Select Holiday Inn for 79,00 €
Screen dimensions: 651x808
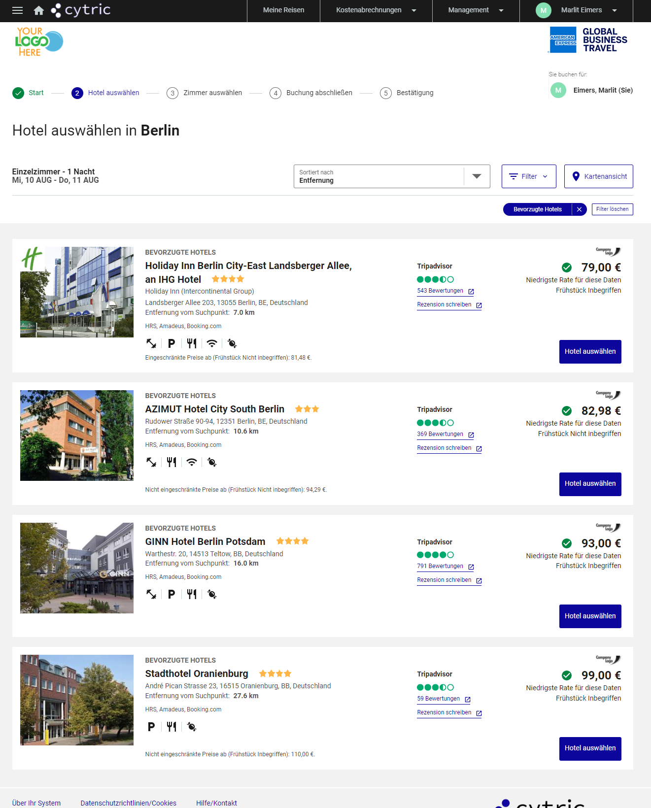(x=590, y=352)
